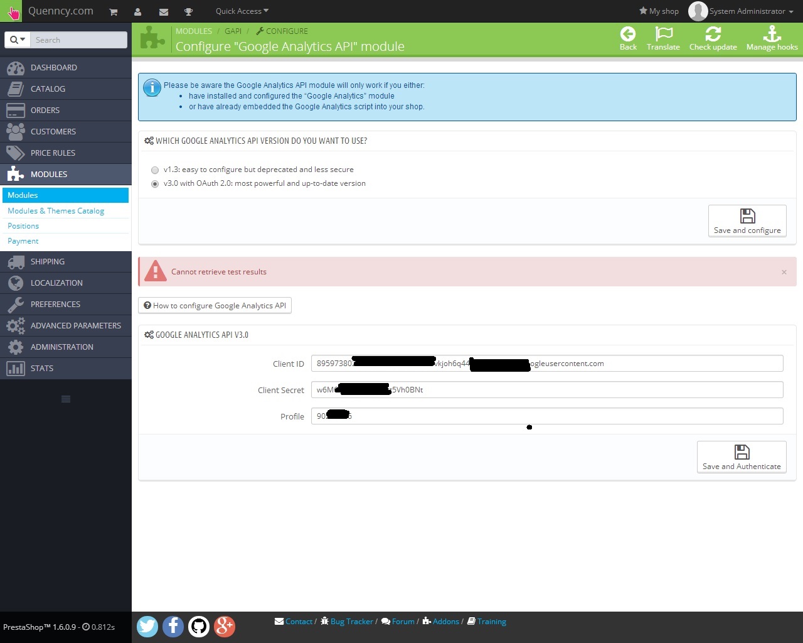Open the System Administrator account menu

click(x=740, y=11)
